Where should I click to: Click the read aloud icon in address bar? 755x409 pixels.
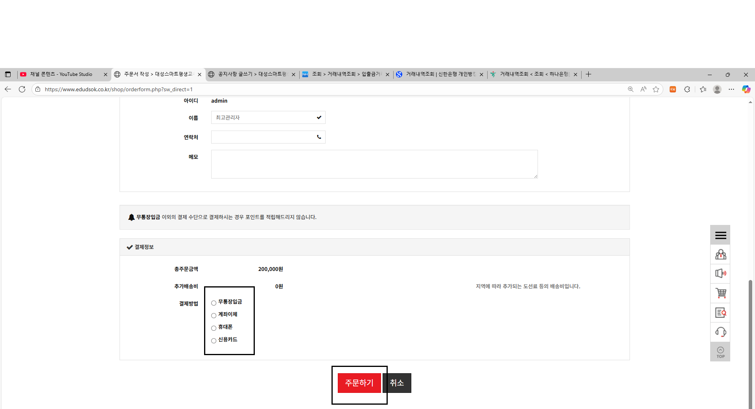[643, 89]
